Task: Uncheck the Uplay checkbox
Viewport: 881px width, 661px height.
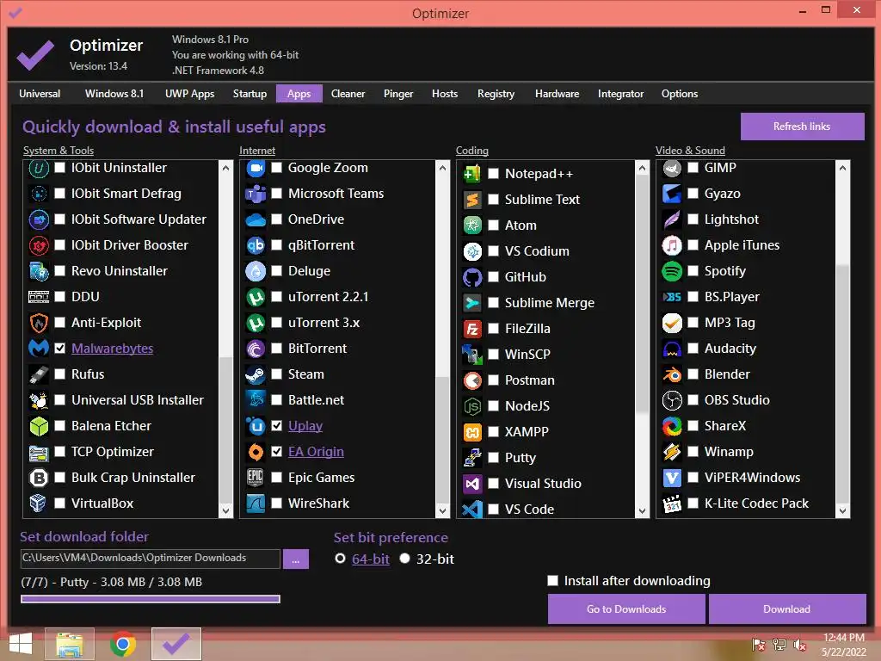Action: [276, 426]
